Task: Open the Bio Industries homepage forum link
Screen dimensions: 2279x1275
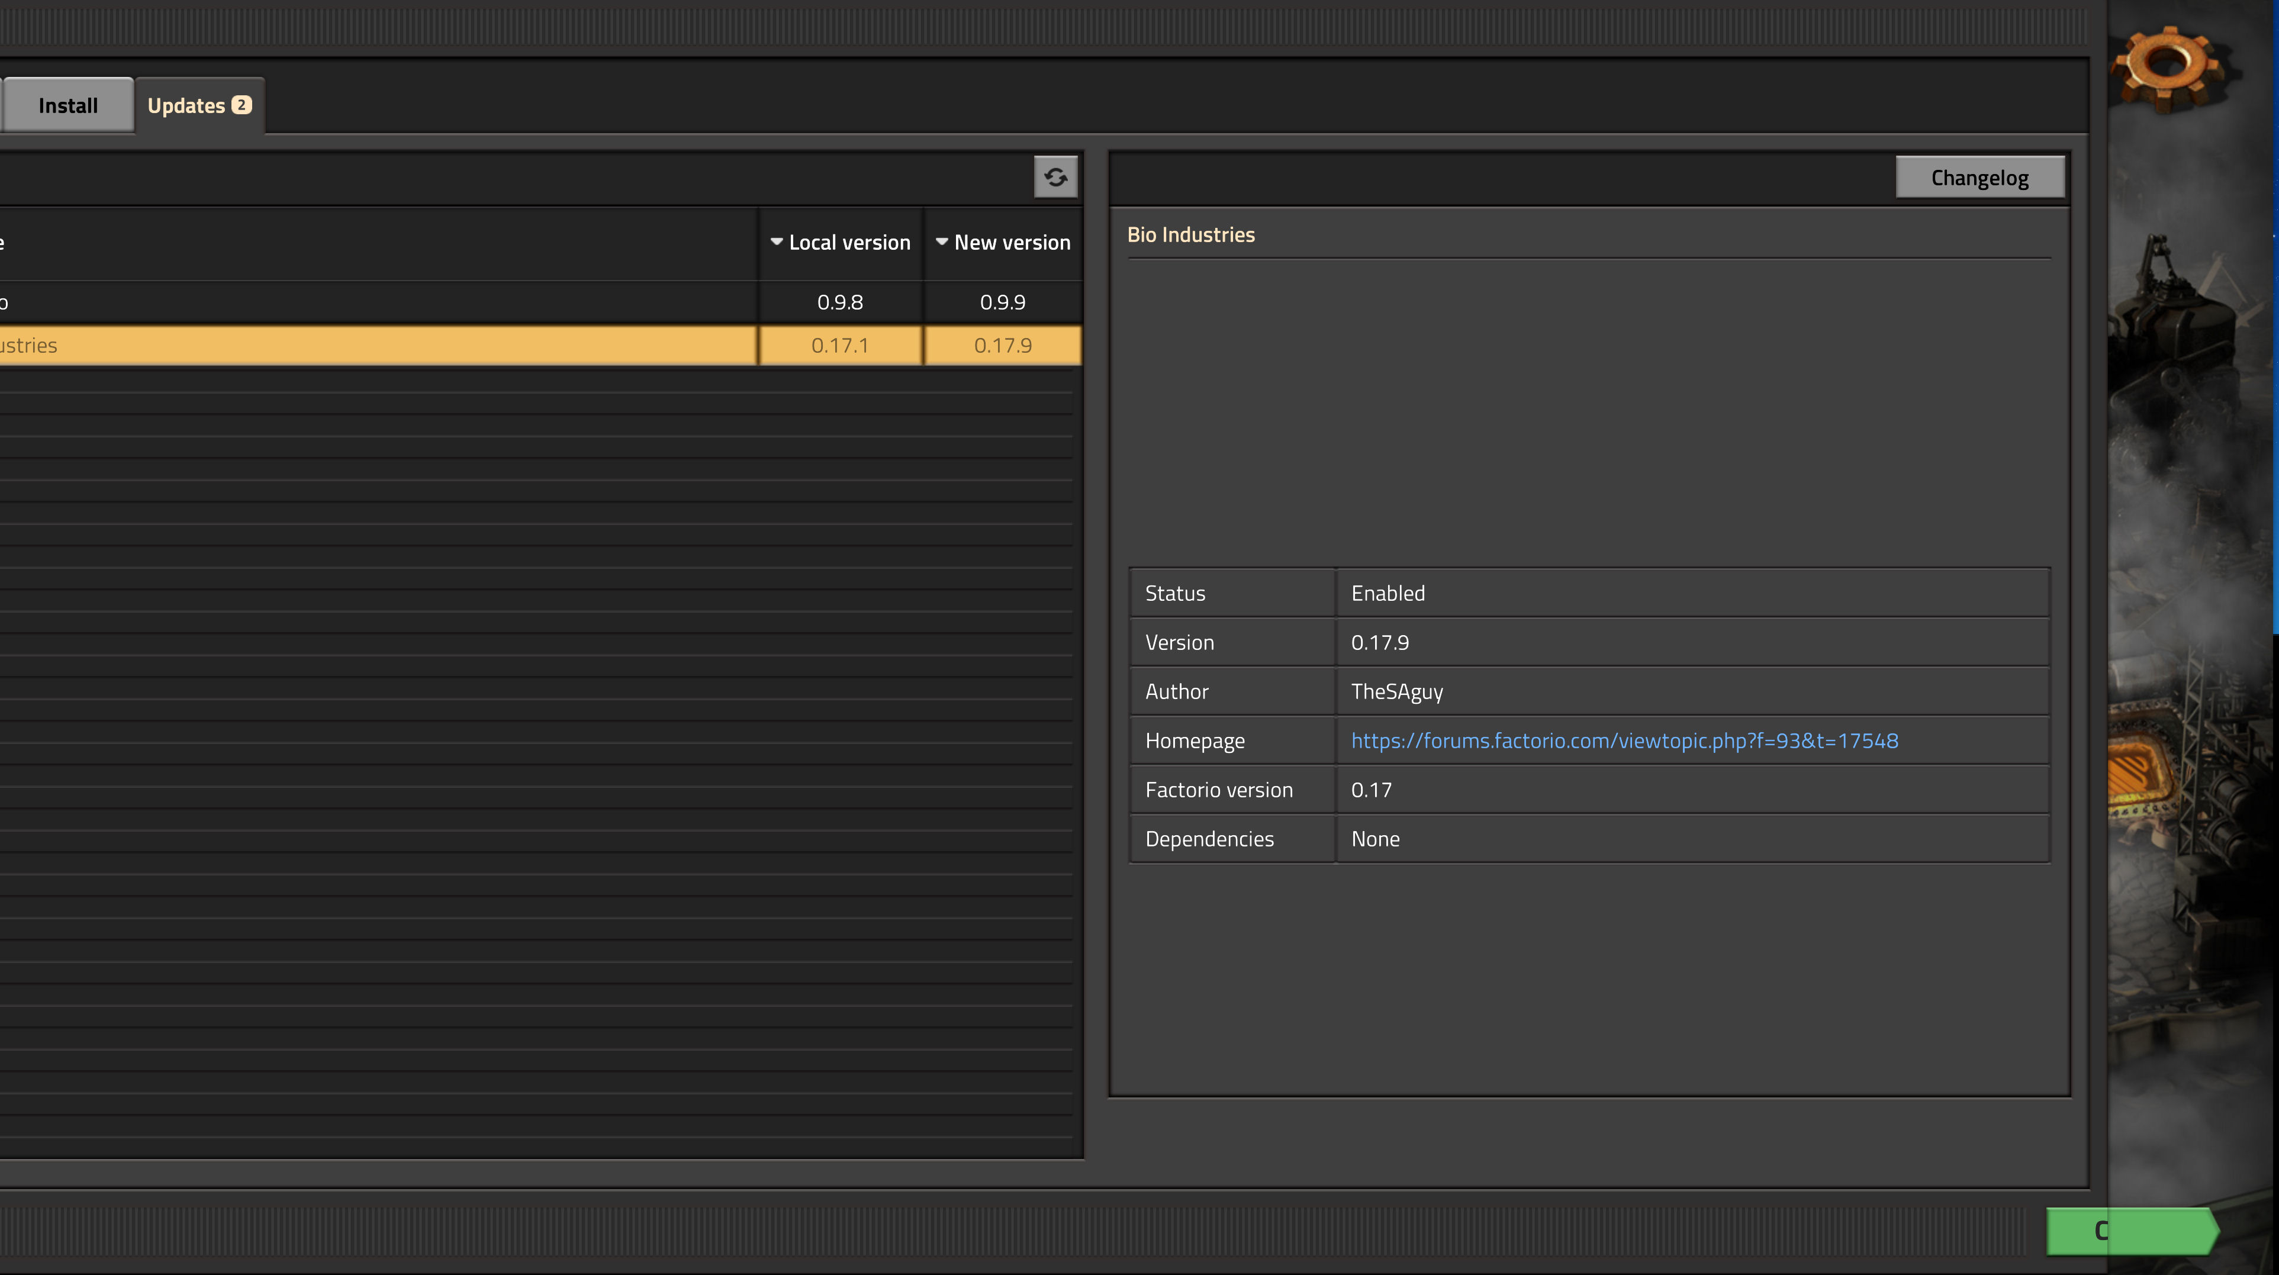Action: click(1624, 740)
